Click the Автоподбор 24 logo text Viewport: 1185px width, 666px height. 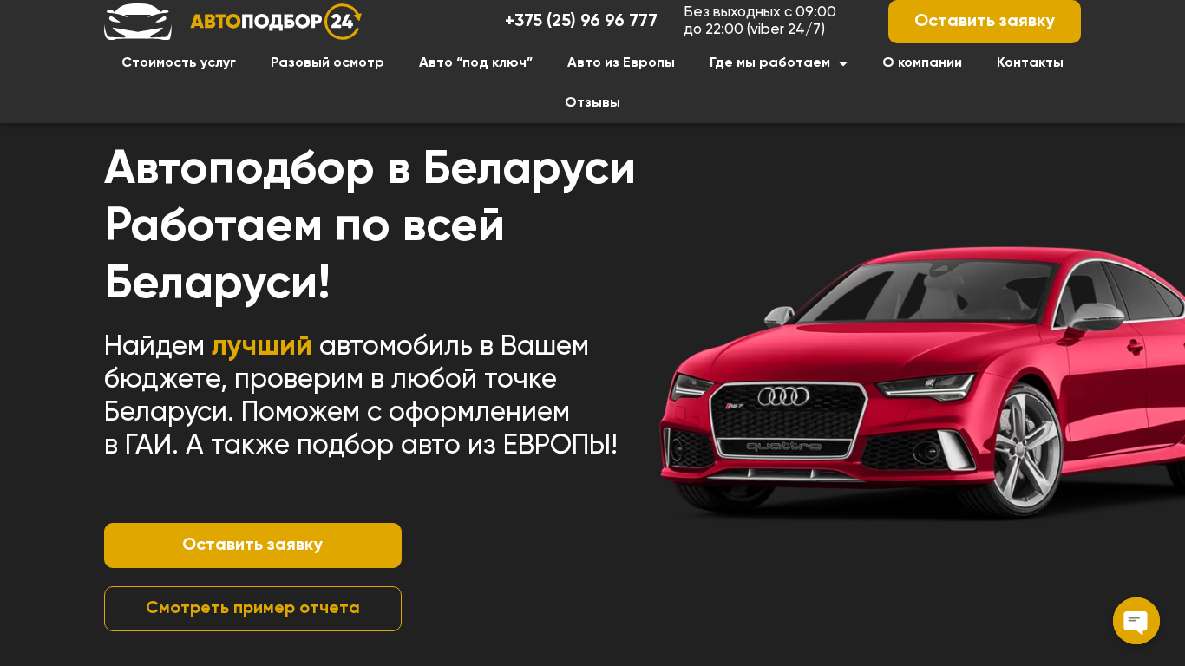pos(255,22)
